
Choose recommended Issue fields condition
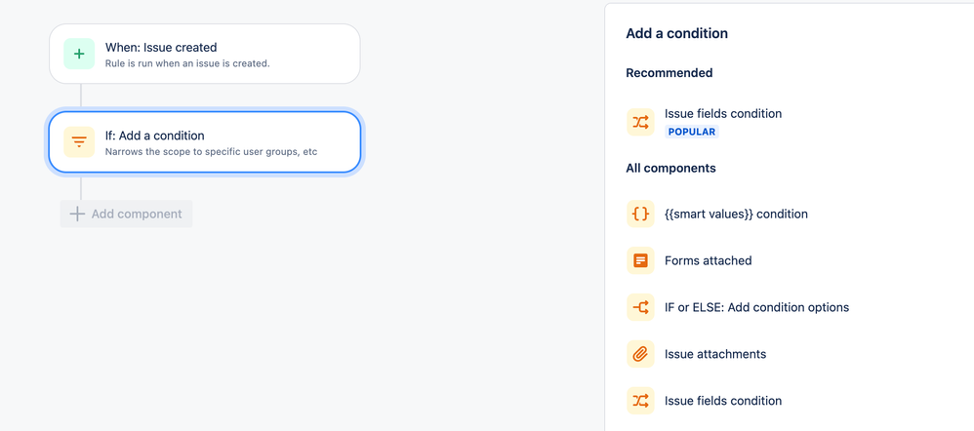click(x=722, y=113)
